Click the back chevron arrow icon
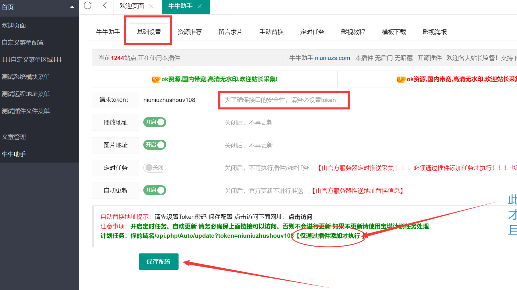Screen dimensions: 517x290 click(x=105, y=5)
